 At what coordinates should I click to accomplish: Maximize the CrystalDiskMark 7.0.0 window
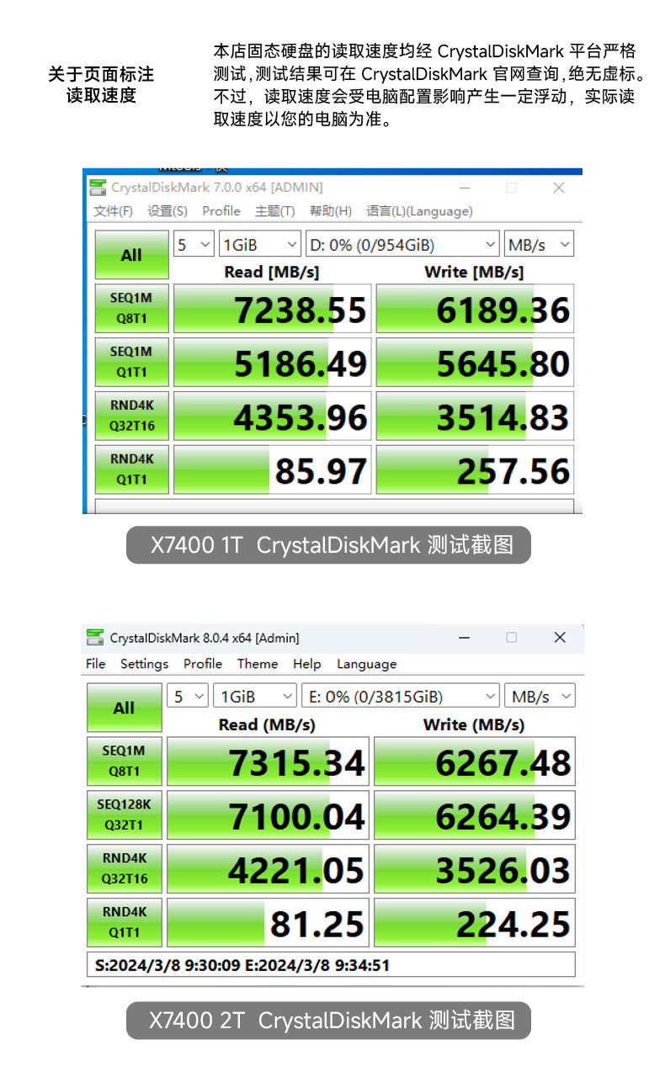pyautogui.click(x=511, y=188)
